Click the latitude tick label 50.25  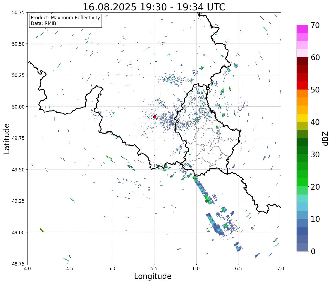(x=18, y=75)
